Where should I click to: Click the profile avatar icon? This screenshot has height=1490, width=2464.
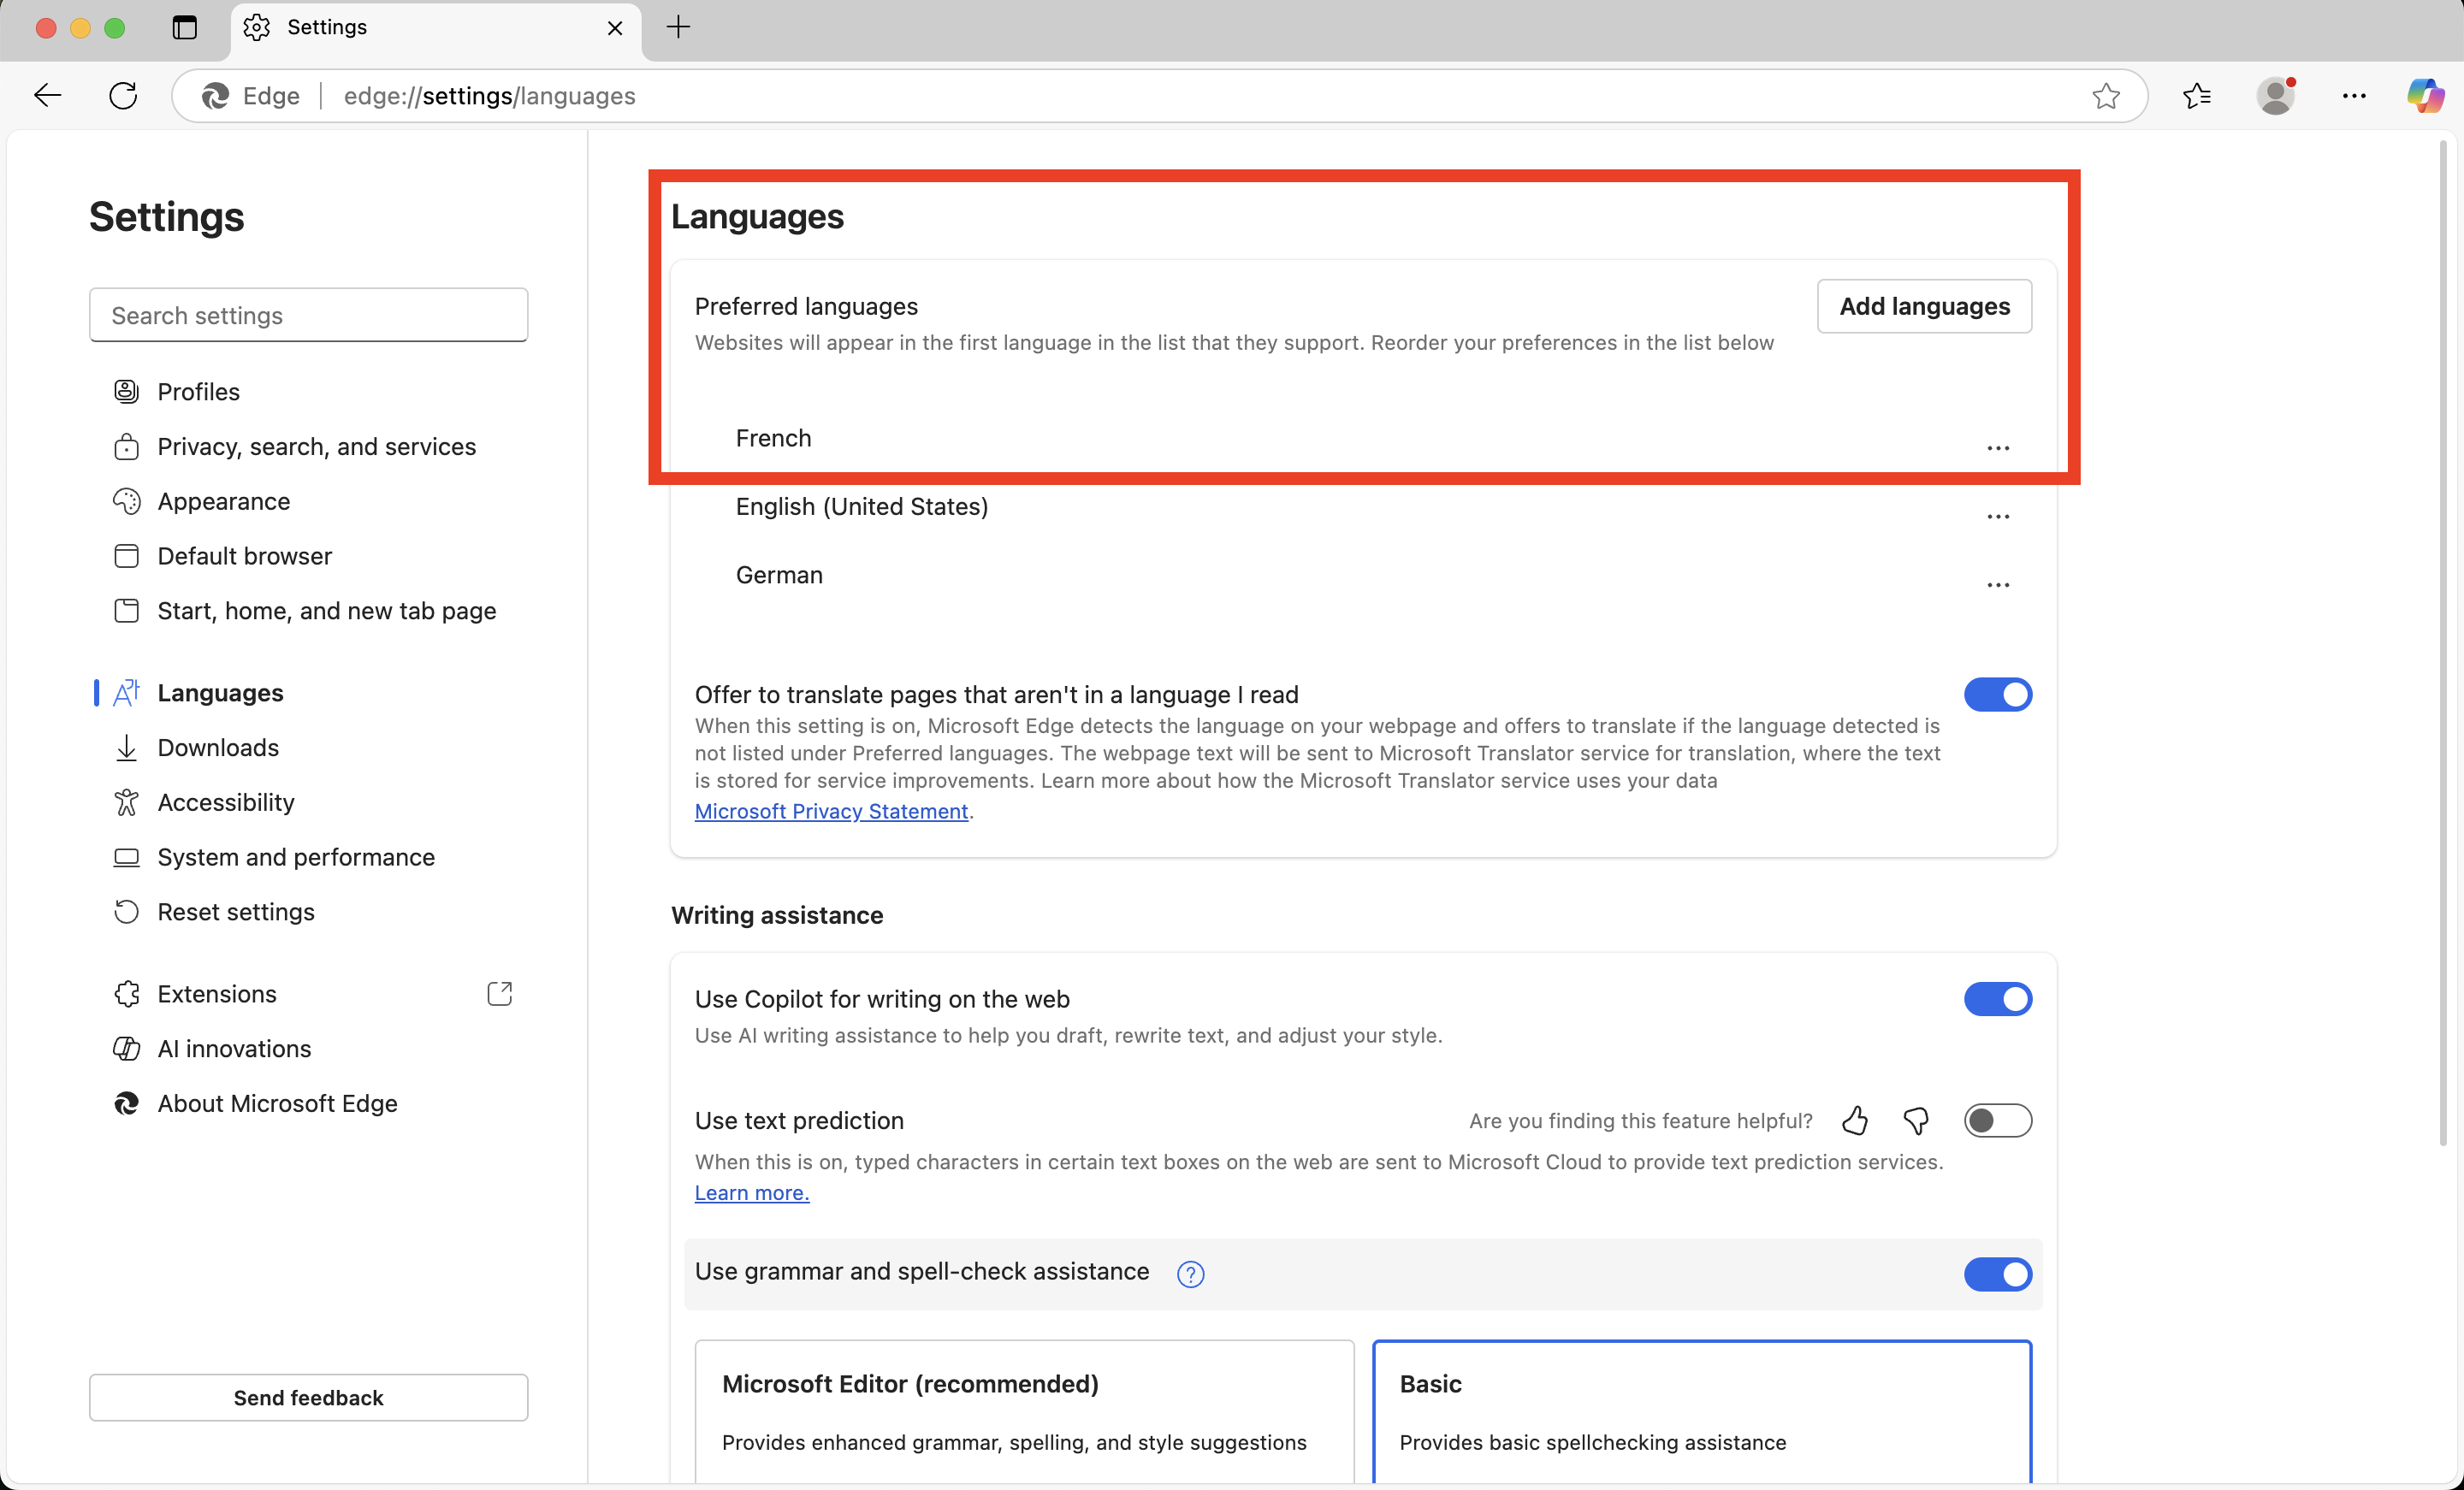pos(2275,96)
